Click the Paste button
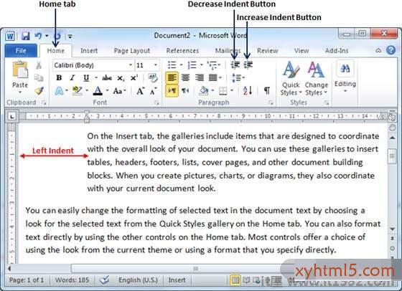 tap(20, 77)
